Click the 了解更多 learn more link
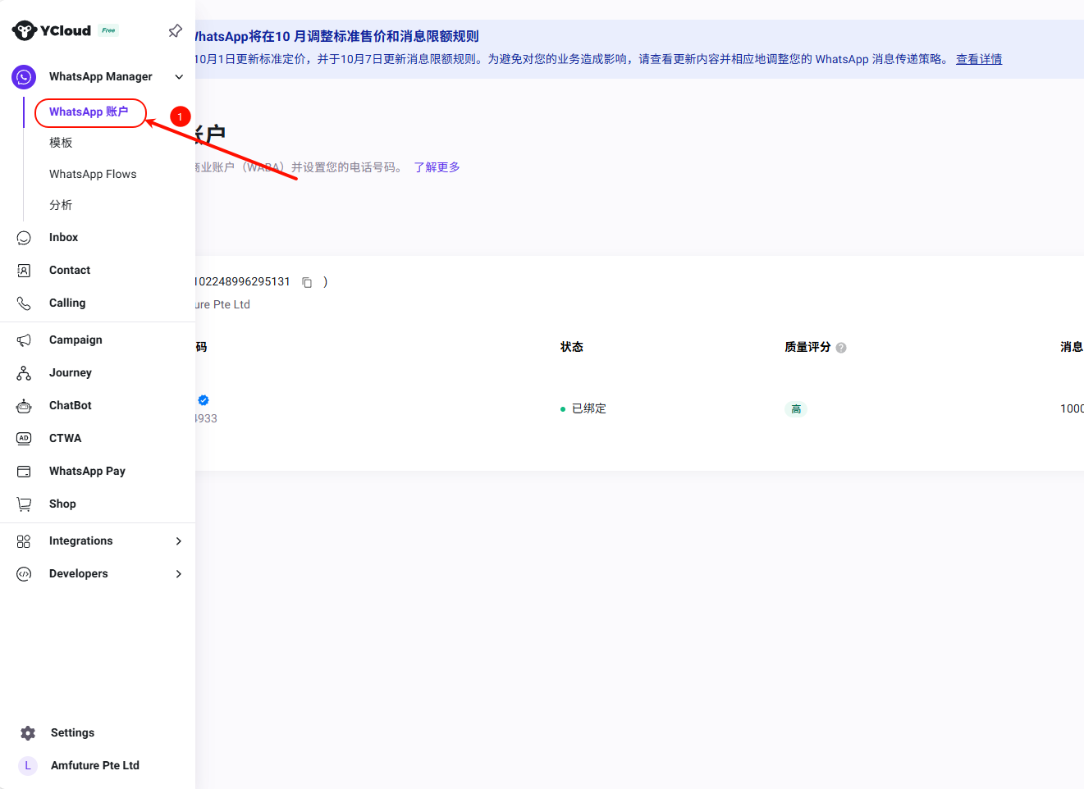The width and height of the screenshot is (1084, 789). [437, 167]
